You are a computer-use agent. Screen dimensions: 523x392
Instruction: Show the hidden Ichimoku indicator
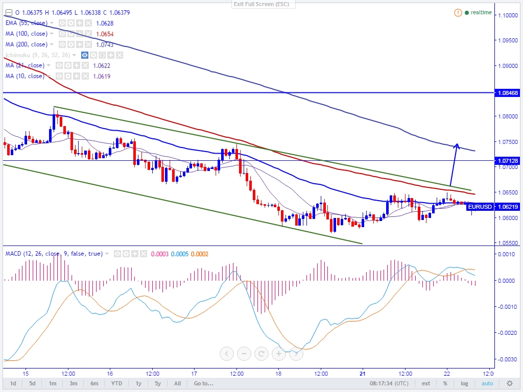click(85, 55)
